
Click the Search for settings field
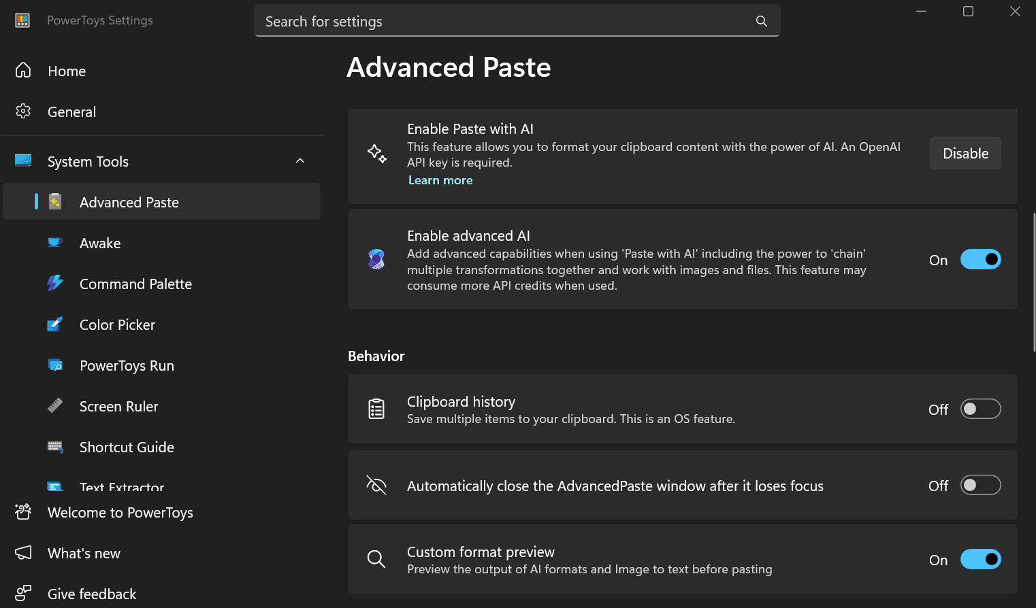tap(504, 21)
